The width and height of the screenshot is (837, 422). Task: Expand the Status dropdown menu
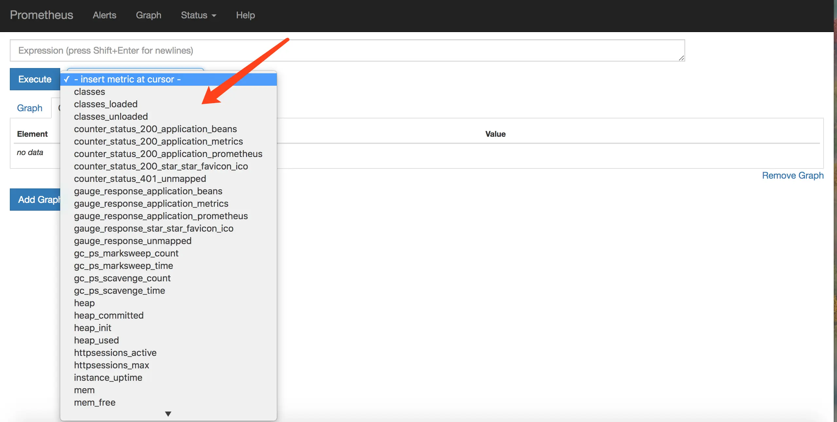[x=198, y=15]
